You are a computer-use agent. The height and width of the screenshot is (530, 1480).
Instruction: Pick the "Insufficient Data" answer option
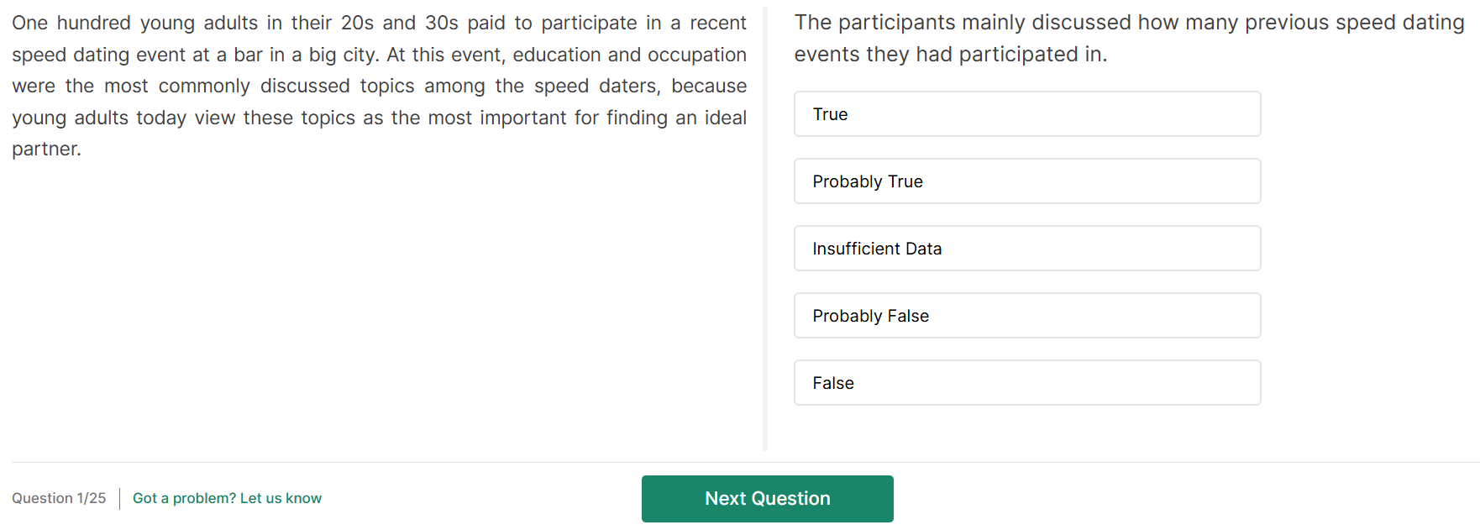1026,249
